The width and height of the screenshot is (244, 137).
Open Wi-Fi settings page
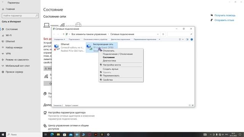tap(9, 35)
